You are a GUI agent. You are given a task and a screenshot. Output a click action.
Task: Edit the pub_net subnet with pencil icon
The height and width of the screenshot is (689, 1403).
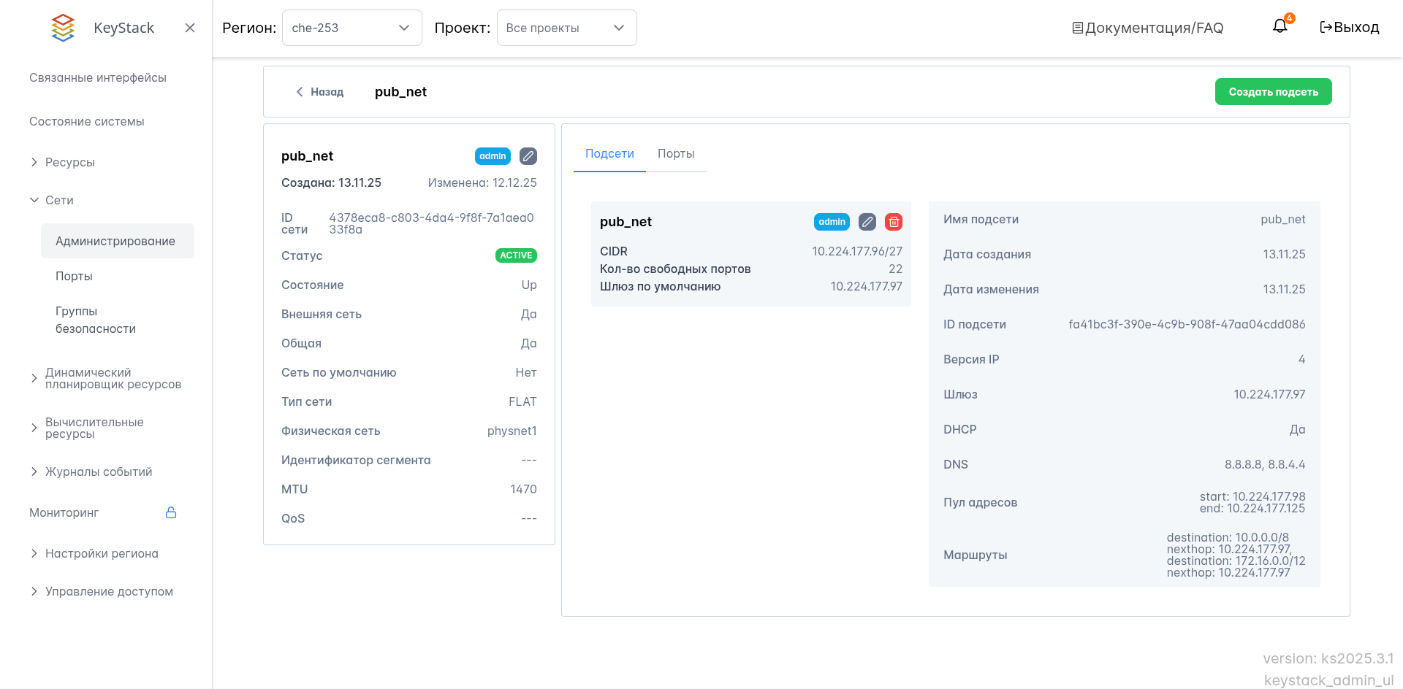(867, 222)
